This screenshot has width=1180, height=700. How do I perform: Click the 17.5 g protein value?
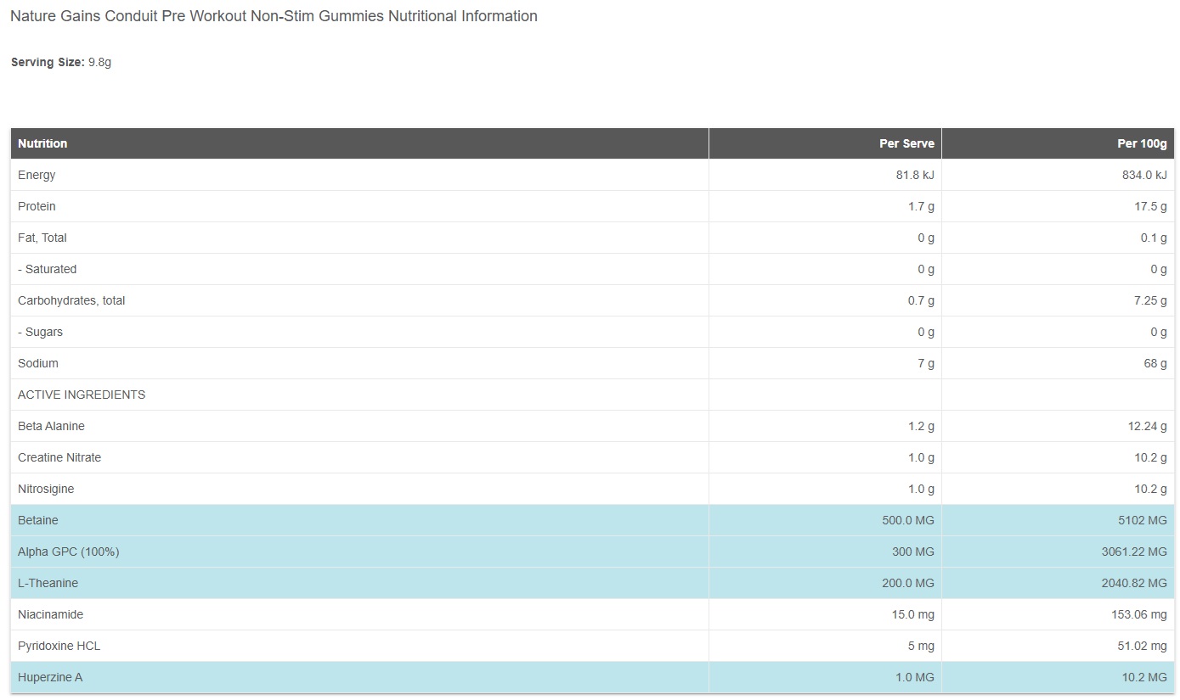click(1150, 206)
